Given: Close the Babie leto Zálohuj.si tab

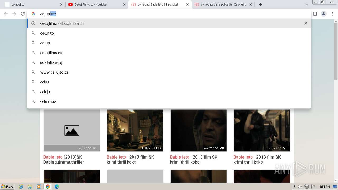Looking at the screenshot, I should coord(187,4).
